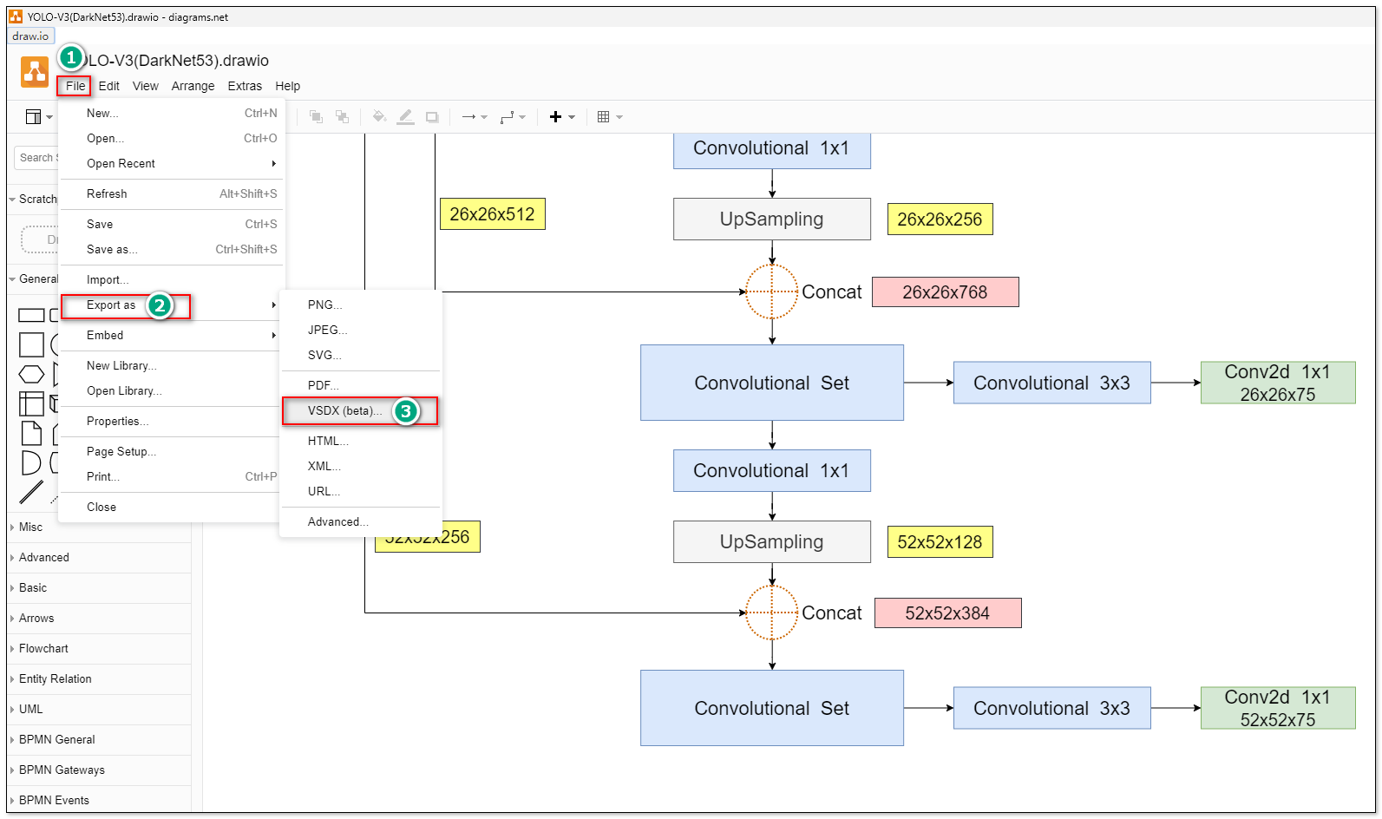Viewport: 1382px width, 819px height.
Task: Expand the Flowchart shape library
Action: (99, 648)
